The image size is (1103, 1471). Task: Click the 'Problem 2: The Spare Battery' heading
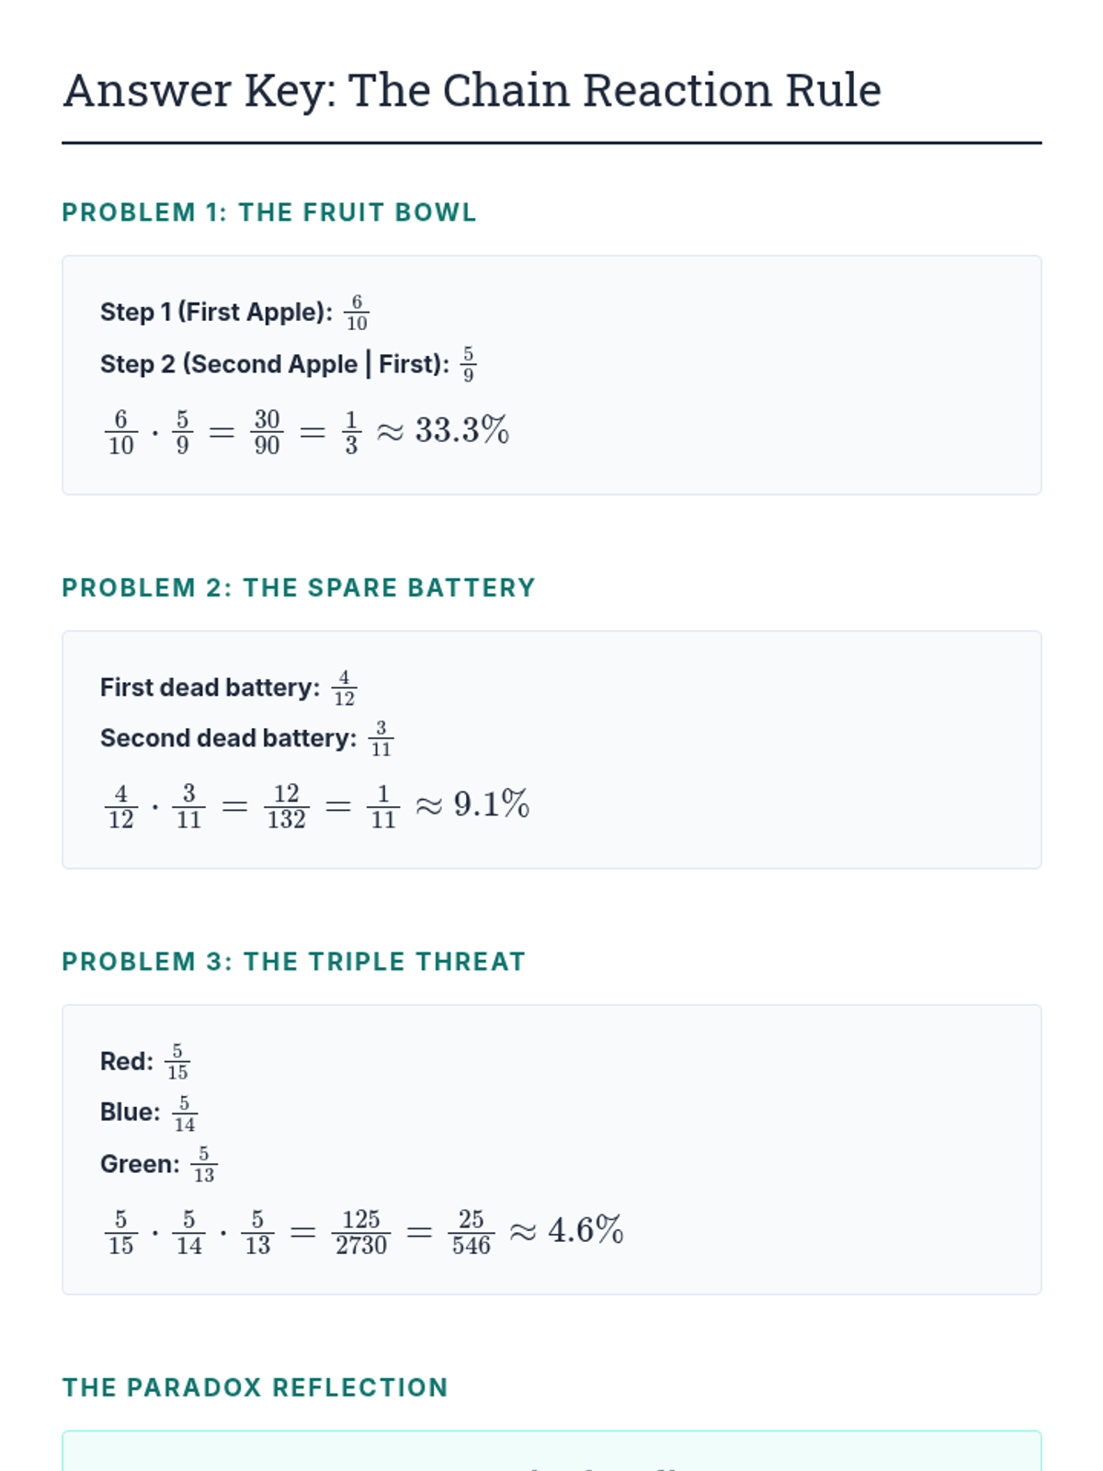(x=298, y=587)
